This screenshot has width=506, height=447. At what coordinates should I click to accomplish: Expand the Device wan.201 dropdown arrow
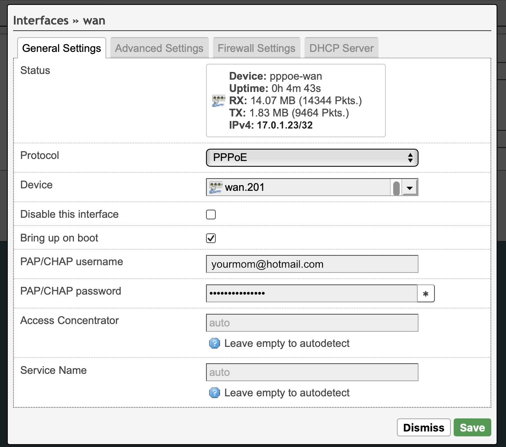pos(410,188)
